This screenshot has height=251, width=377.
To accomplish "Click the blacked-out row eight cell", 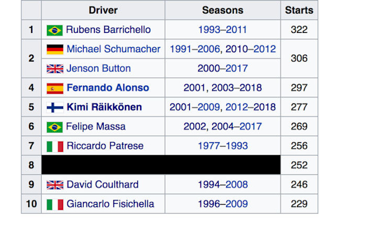I will [x=161, y=165].
